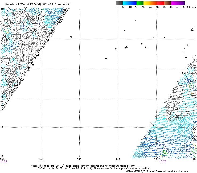Click the NOAA/NESDIS credit line

157,171
